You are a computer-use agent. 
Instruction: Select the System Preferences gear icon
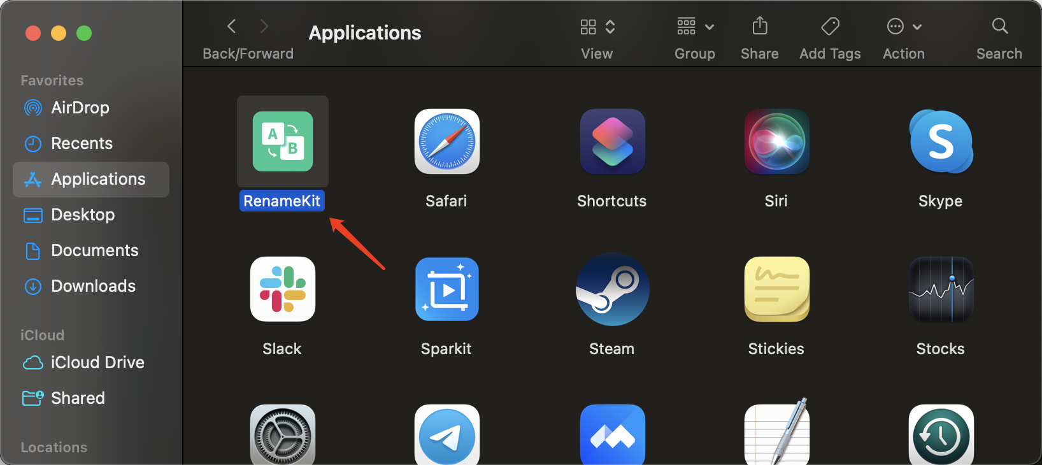[x=283, y=434]
